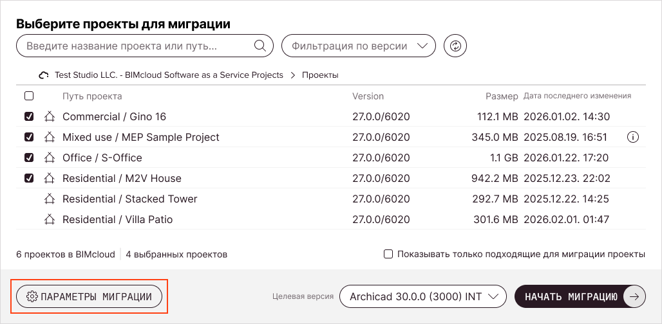Click the Mixed use / MEP Sample Project name
This screenshot has width=662, height=324.
tap(141, 137)
